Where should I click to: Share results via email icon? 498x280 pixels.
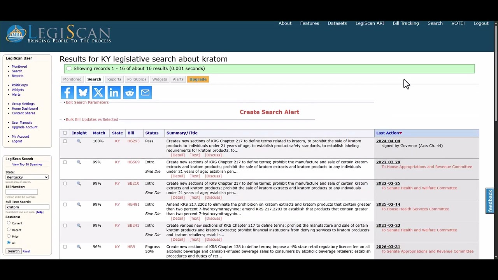(145, 93)
